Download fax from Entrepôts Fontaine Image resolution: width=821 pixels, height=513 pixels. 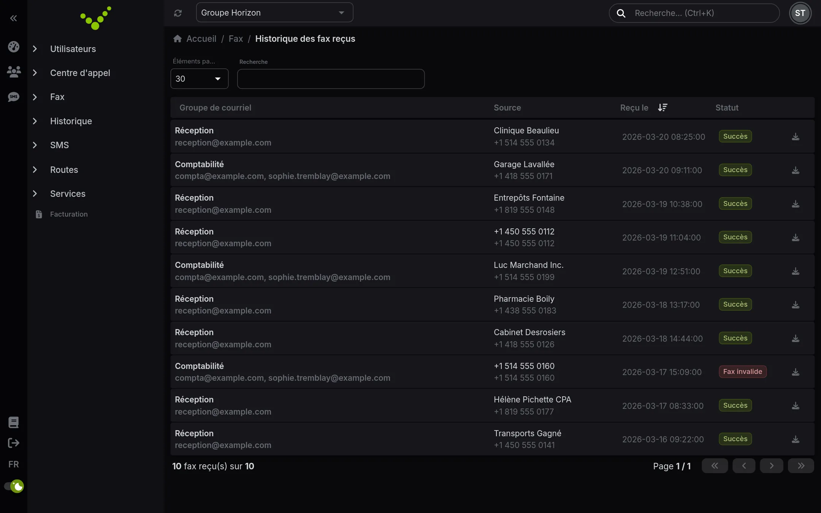point(796,204)
